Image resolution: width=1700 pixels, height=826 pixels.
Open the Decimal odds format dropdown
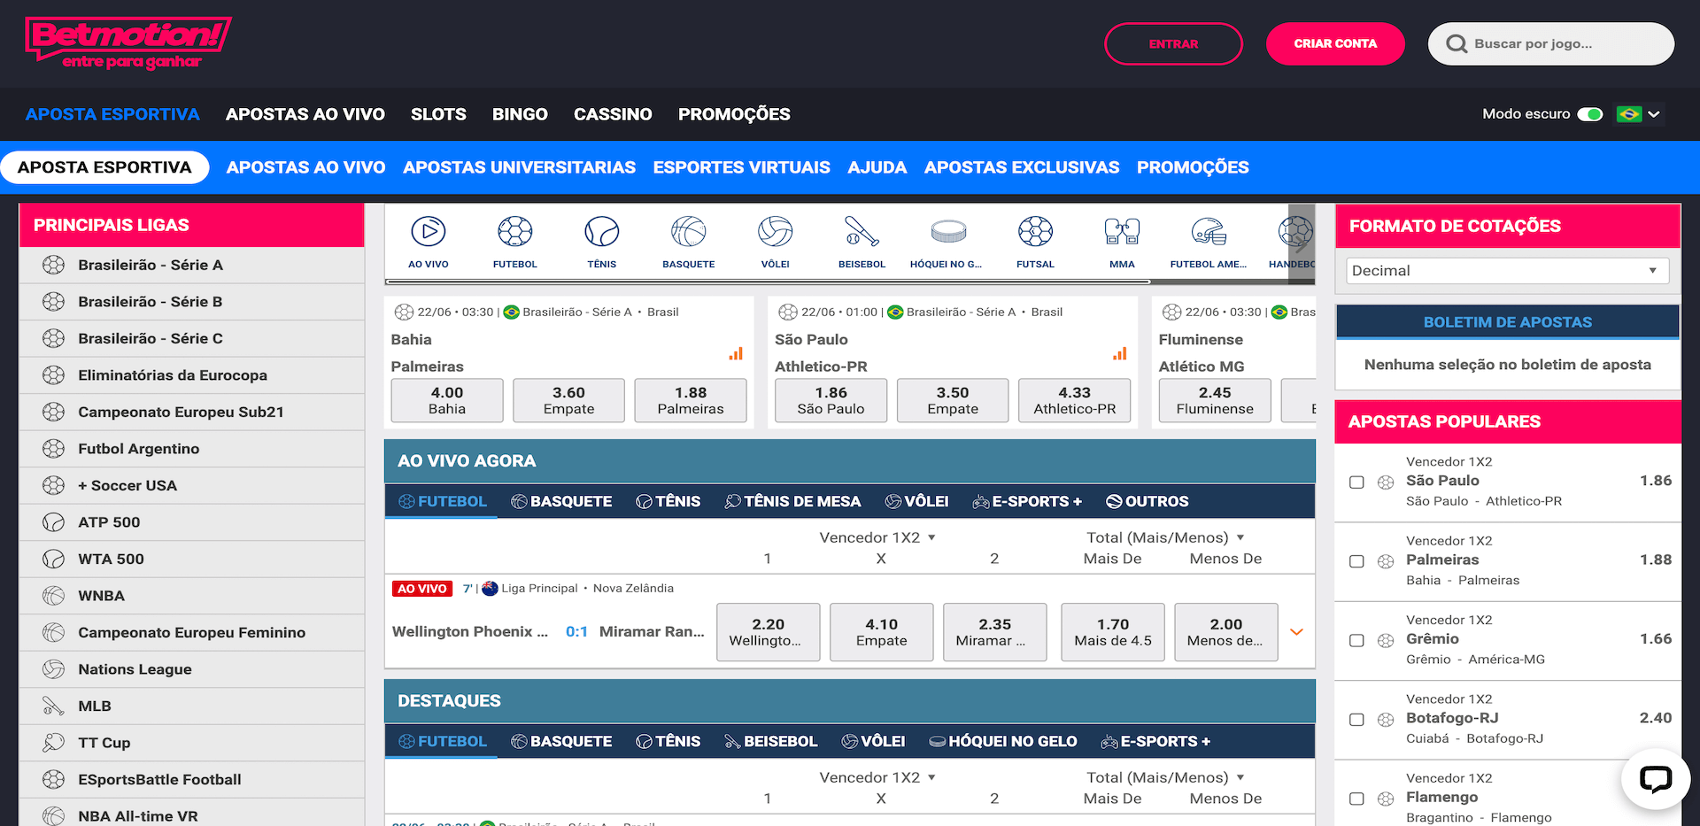coord(1506,270)
